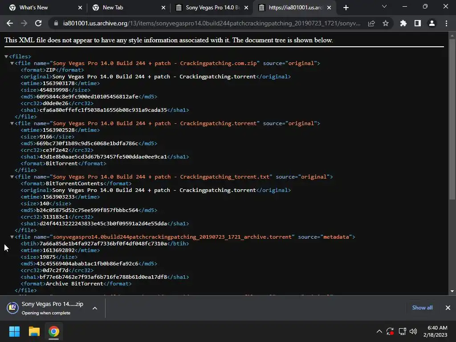The image size is (456, 342).
Task: Click the scrollbar down arrow
Action: [x=452, y=291]
